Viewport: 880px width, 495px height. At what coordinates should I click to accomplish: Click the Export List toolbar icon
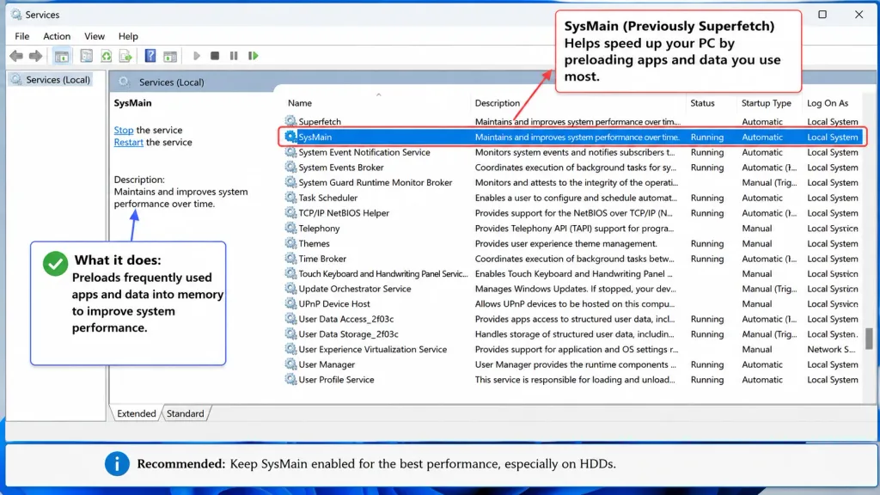tap(125, 56)
